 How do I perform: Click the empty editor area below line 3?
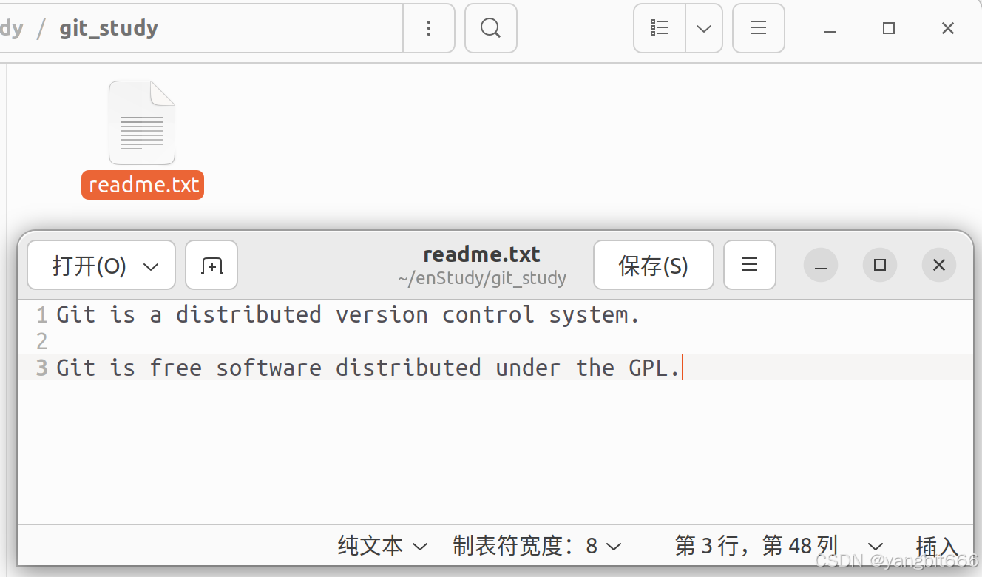(x=495, y=451)
